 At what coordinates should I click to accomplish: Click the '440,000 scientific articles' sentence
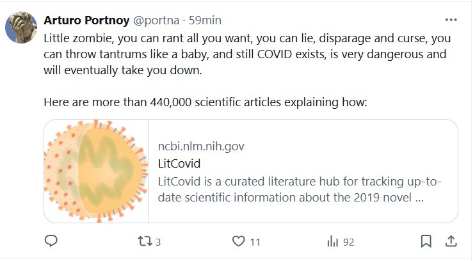205,102
